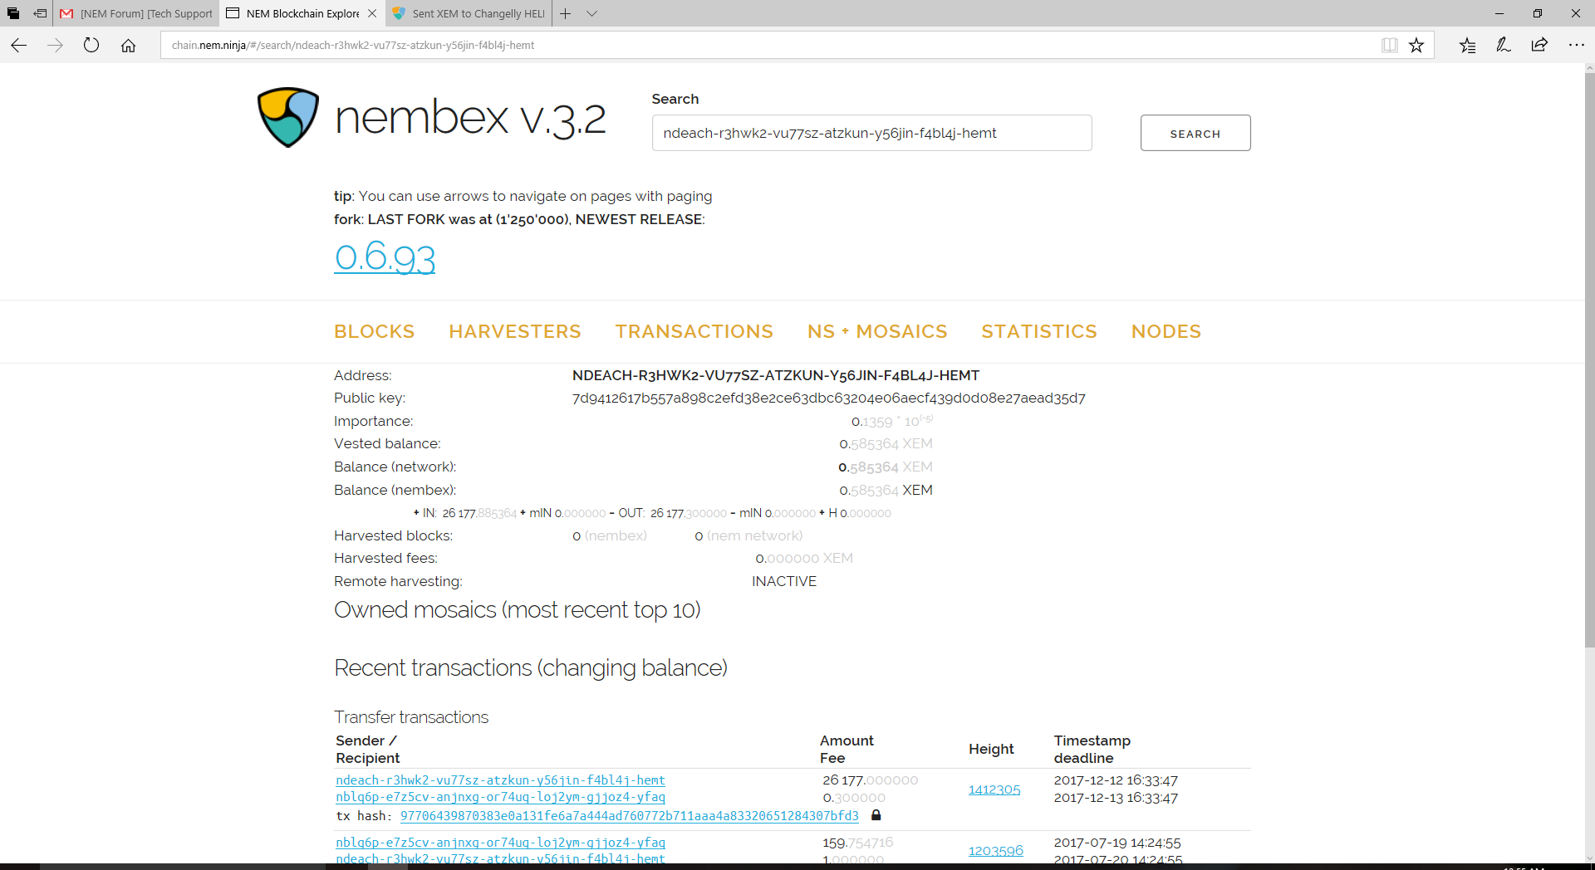Open reading view icon in address bar

pos(1389,46)
